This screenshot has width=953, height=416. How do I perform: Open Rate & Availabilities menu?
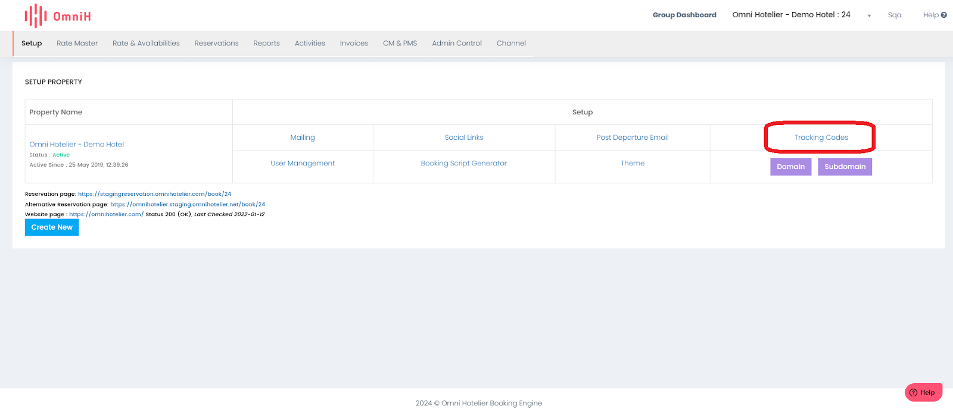tap(146, 43)
